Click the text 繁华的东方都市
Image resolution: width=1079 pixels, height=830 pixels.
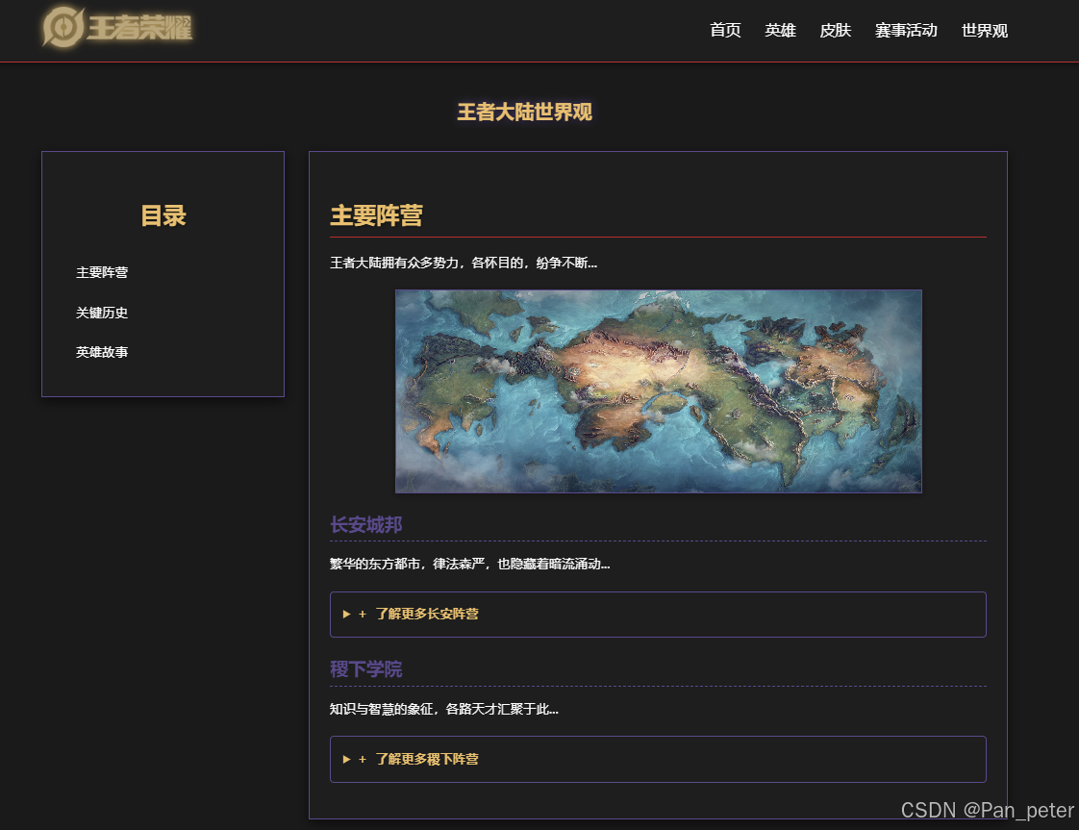click(375, 565)
